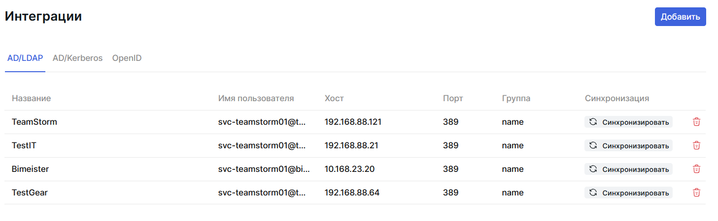Click the Bimeister row trash icon
The image size is (718, 221).
click(696, 169)
